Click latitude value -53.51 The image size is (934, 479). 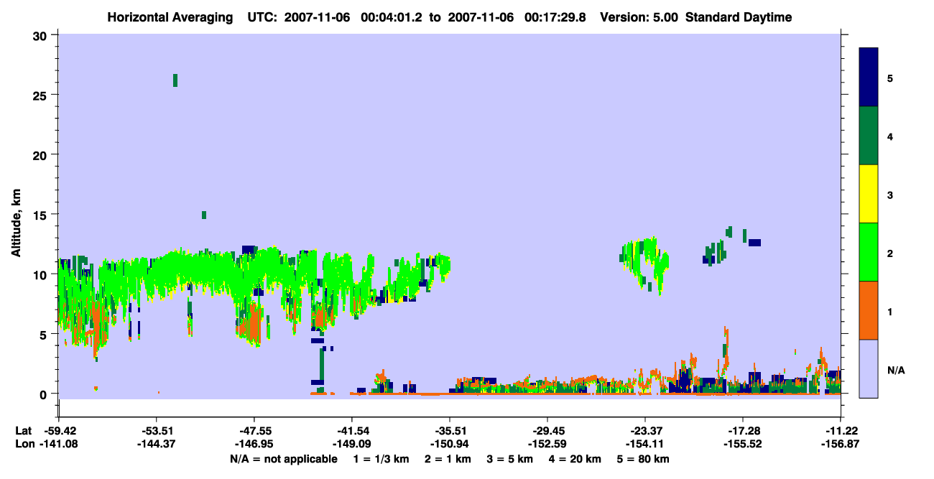pyautogui.click(x=156, y=431)
